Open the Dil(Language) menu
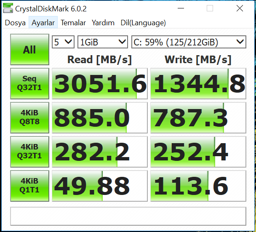 point(143,23)
